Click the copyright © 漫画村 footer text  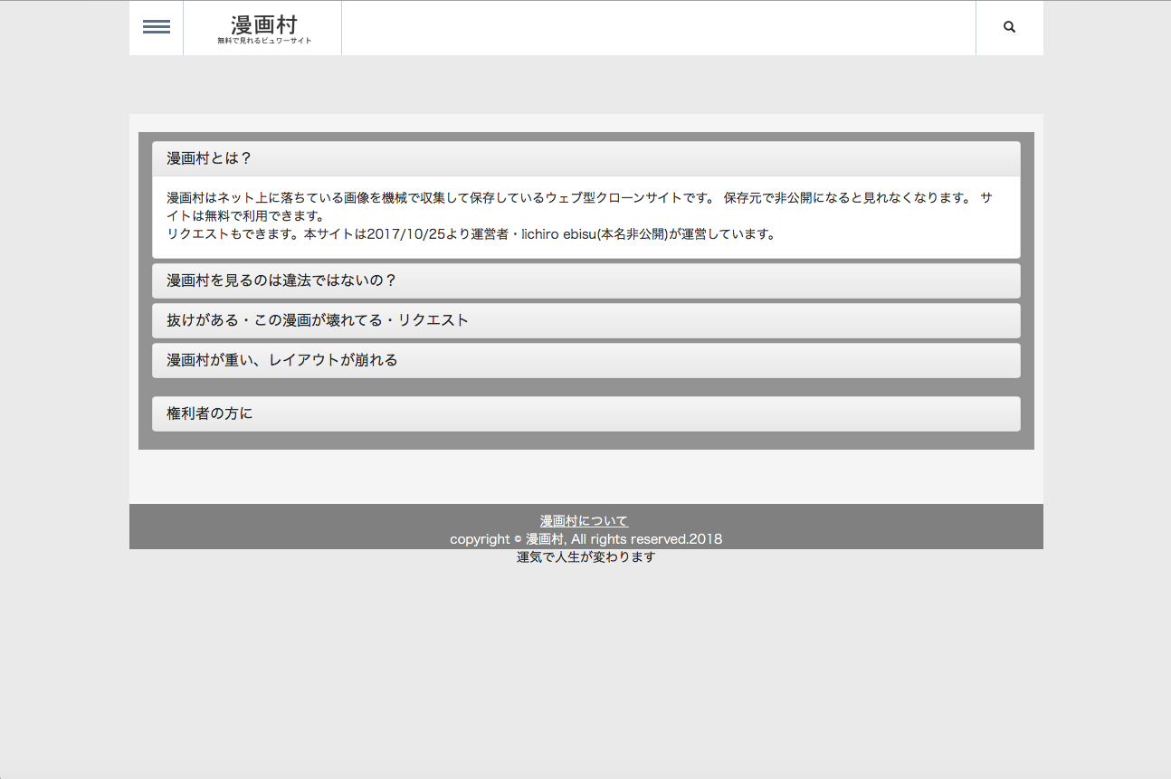585,539
